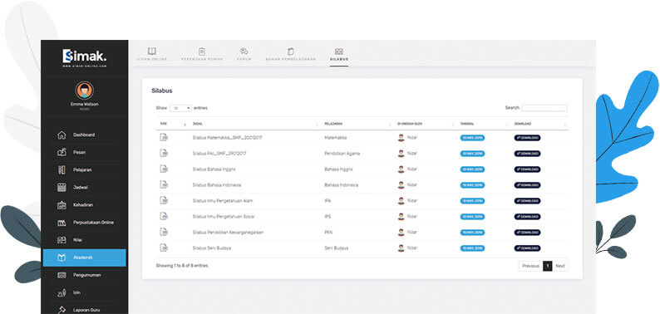Image resolution: width=660 pixels, height=314 pixels.
Task: Switch to the Ujian Online tab
Action: (152, 55)
